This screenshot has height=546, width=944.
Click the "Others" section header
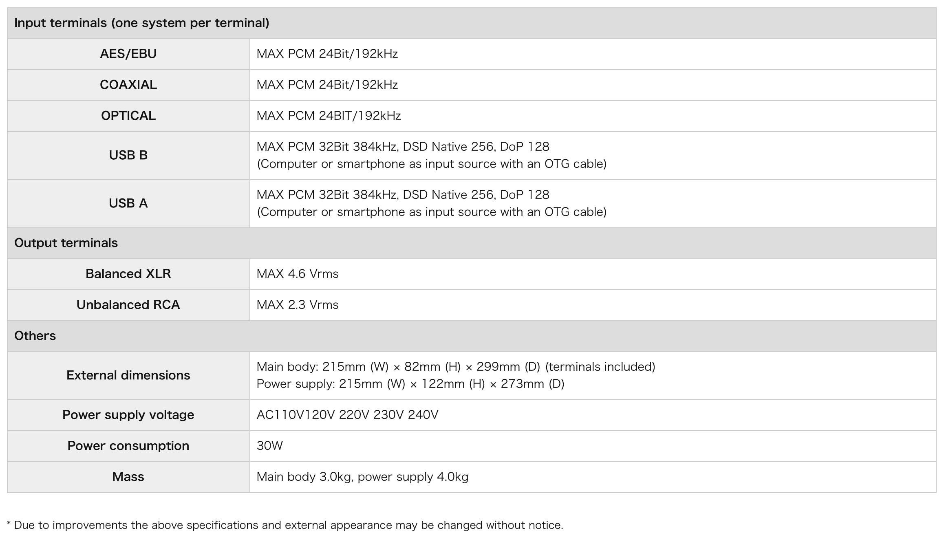(35, 336)
